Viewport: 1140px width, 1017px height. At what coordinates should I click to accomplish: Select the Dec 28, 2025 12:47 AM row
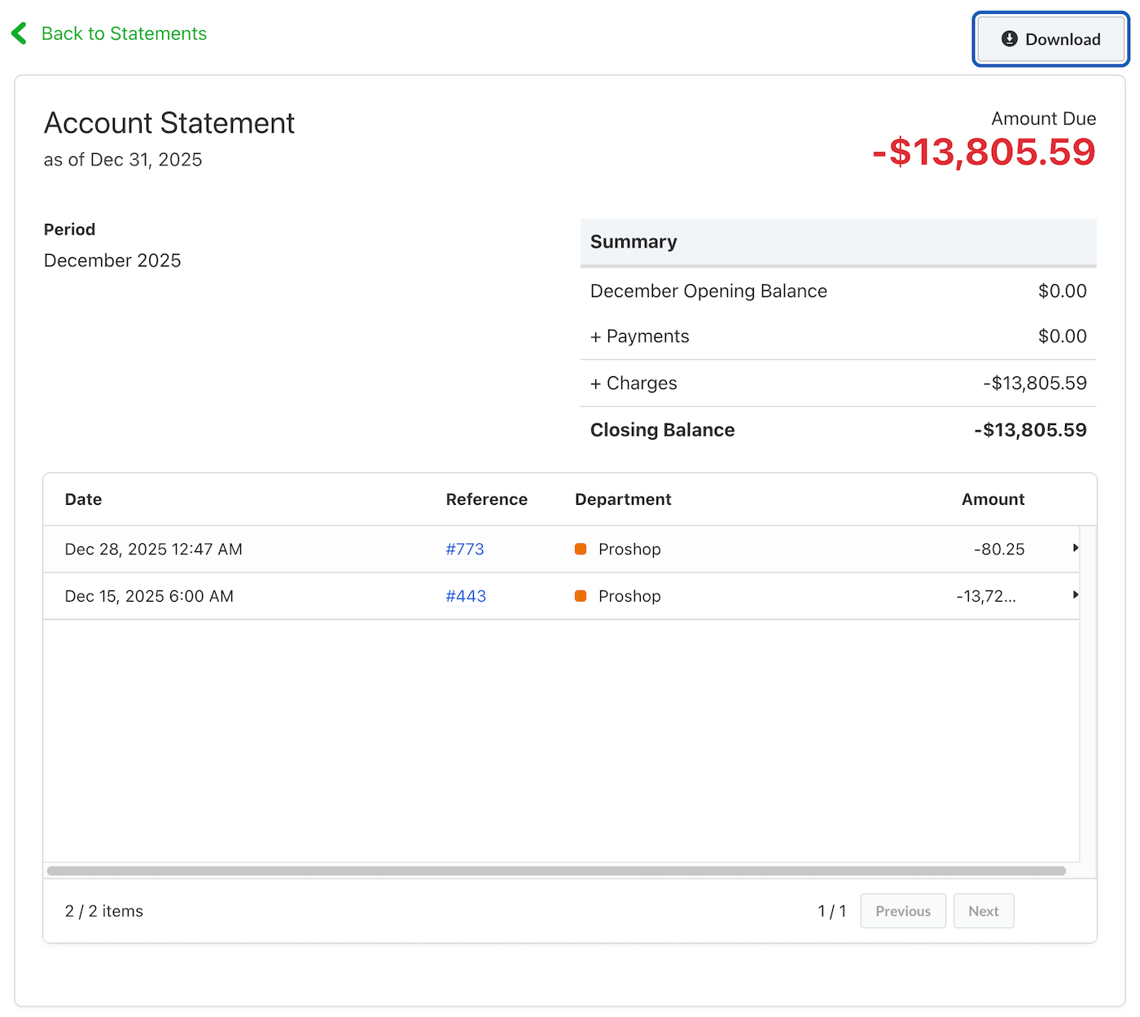561,549
